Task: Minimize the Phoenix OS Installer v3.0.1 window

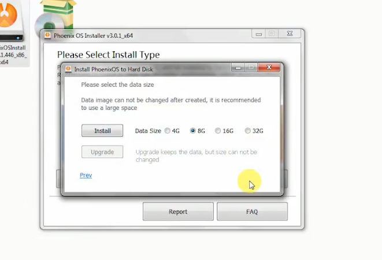Action: [259, 34]
